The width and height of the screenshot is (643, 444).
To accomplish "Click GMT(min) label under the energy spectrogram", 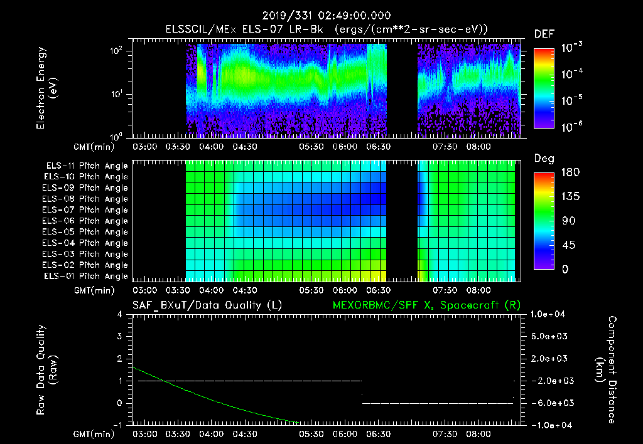I will (94, 147).
